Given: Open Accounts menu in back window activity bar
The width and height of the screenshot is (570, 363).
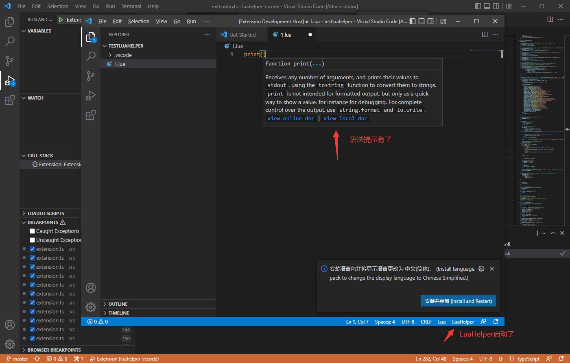Looking at the screenshot, I should (10, 325).
